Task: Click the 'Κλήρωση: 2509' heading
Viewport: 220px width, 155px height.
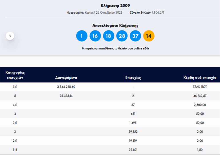Action: tap(115, 5)
